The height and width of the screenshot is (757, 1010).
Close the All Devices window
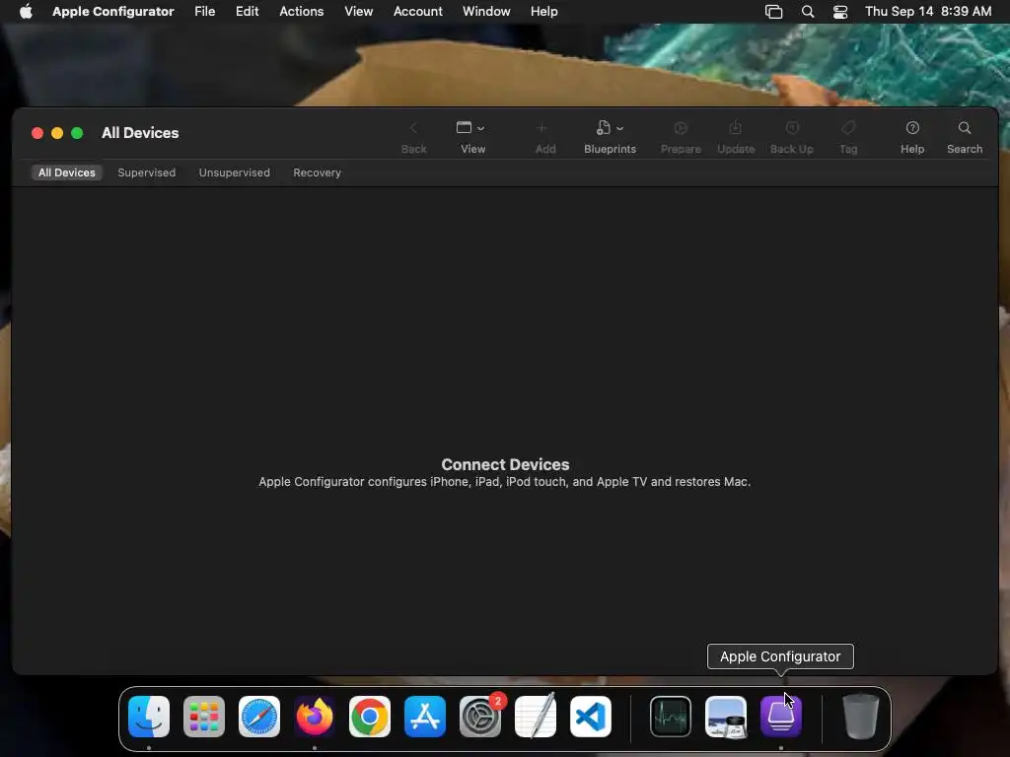[x=37, y=133]
